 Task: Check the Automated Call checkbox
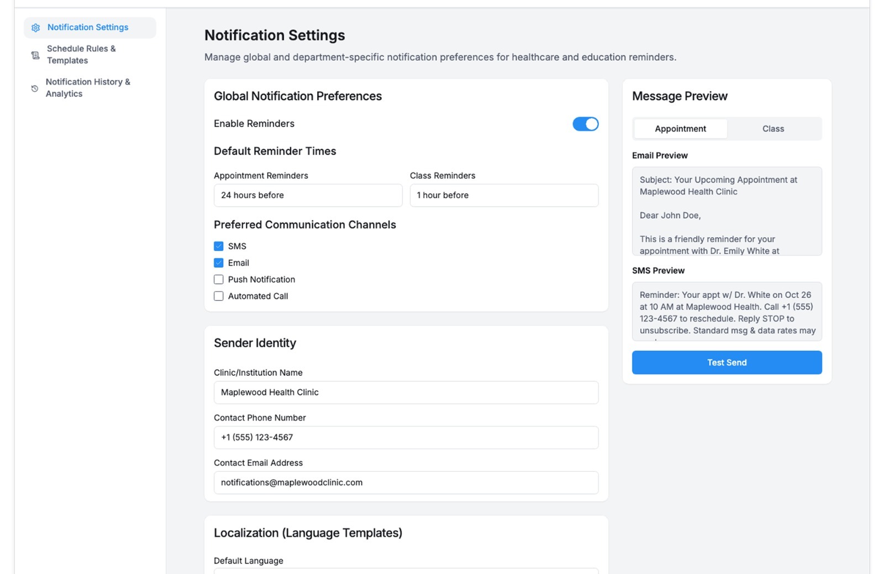[219, 296]
